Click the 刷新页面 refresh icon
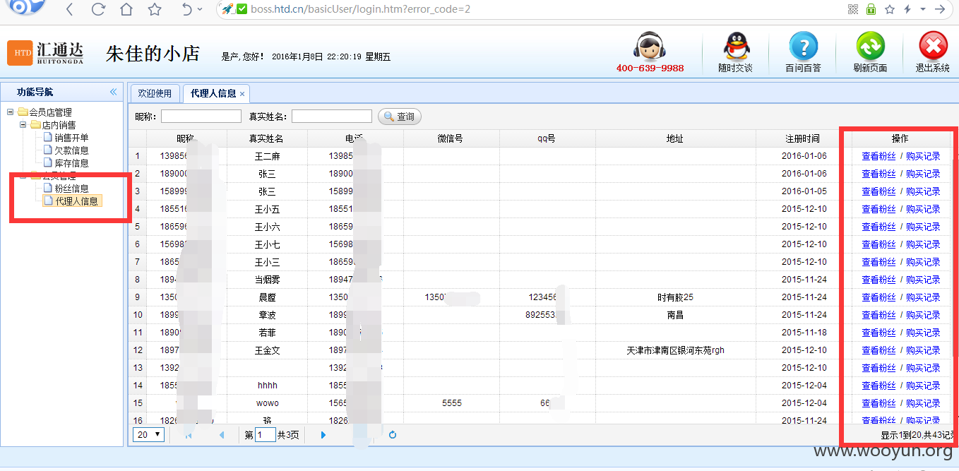 870,47
